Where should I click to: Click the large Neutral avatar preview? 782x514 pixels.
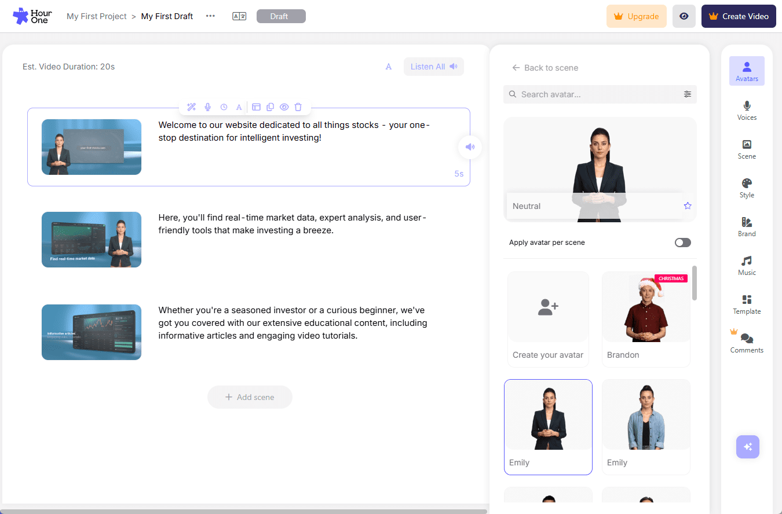point(600,170)
